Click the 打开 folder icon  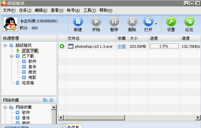pyautogui.click(x=148, y=21)
